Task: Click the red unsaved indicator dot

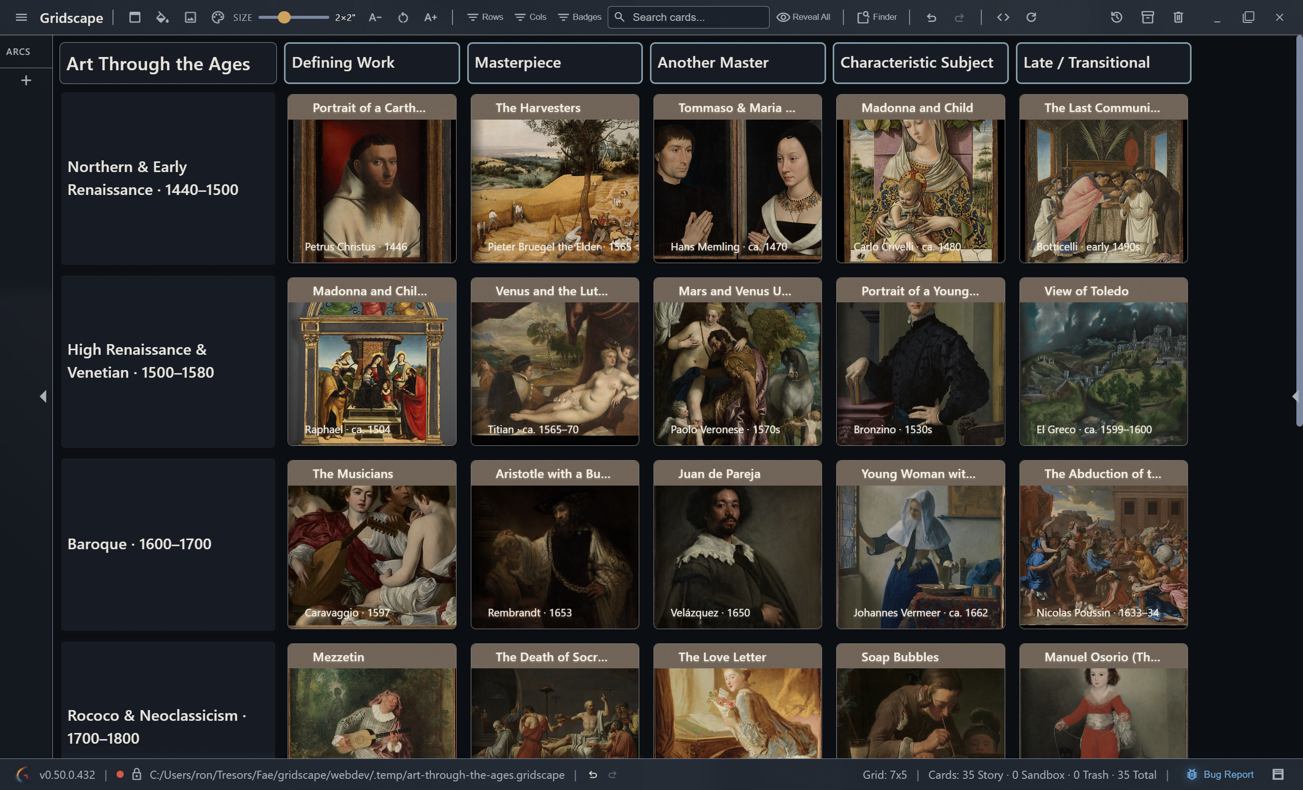Action: [x=120, y=774]
